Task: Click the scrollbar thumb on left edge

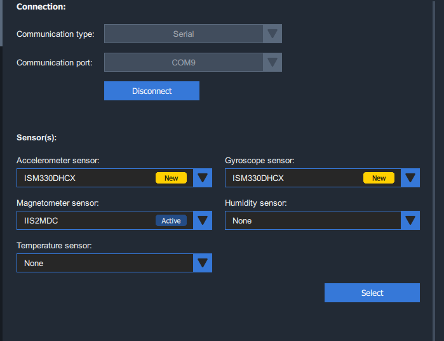Action: (1, 23)
